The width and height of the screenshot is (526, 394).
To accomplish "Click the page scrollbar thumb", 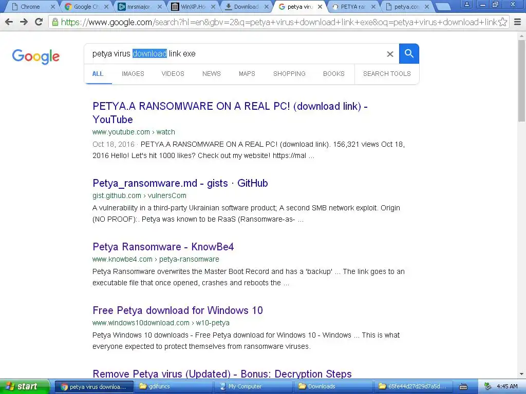I will [522, 81].
